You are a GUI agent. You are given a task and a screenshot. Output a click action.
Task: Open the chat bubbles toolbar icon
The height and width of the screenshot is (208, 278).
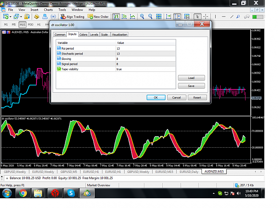click(x=246, y=16)
